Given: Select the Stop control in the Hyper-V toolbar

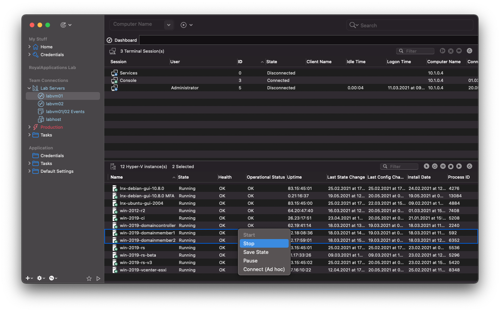Looking at the screenshot, I should (x=450, y=166).
